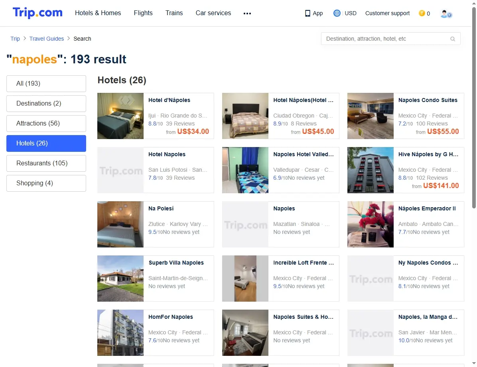Open the user profile avatar icon

446,14
